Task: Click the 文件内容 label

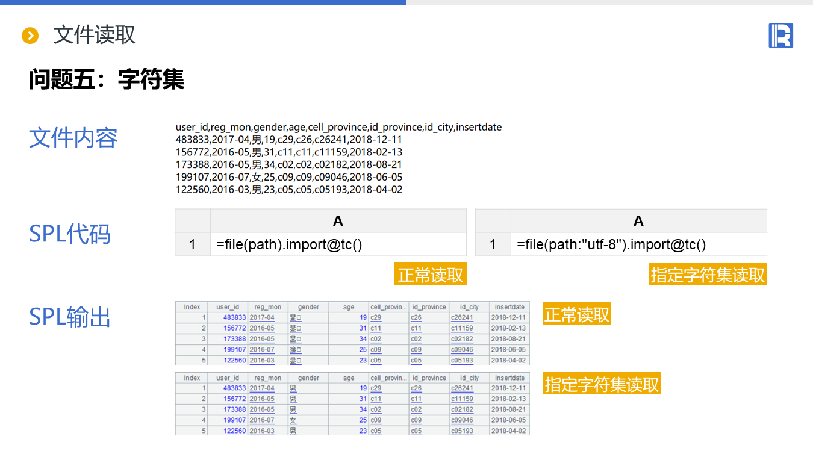Action: pos(73,138)
